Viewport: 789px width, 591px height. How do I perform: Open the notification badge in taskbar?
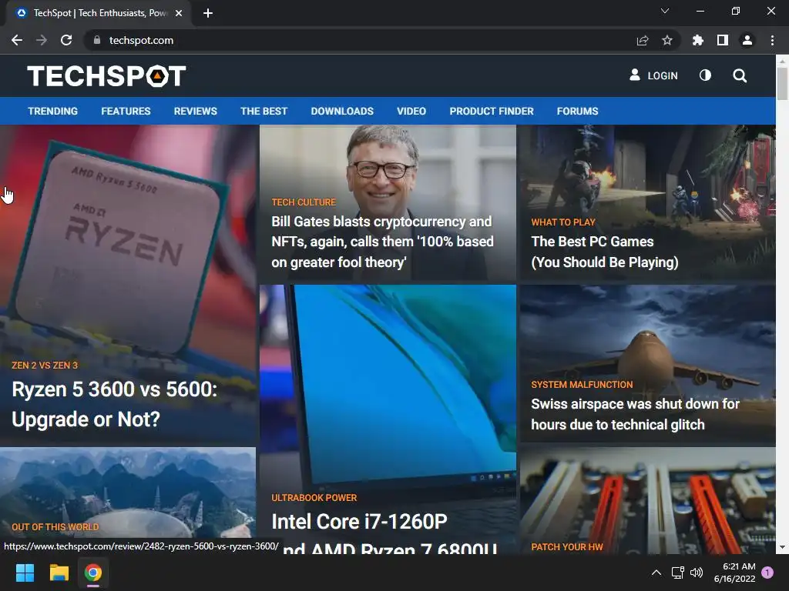(767, 573)
